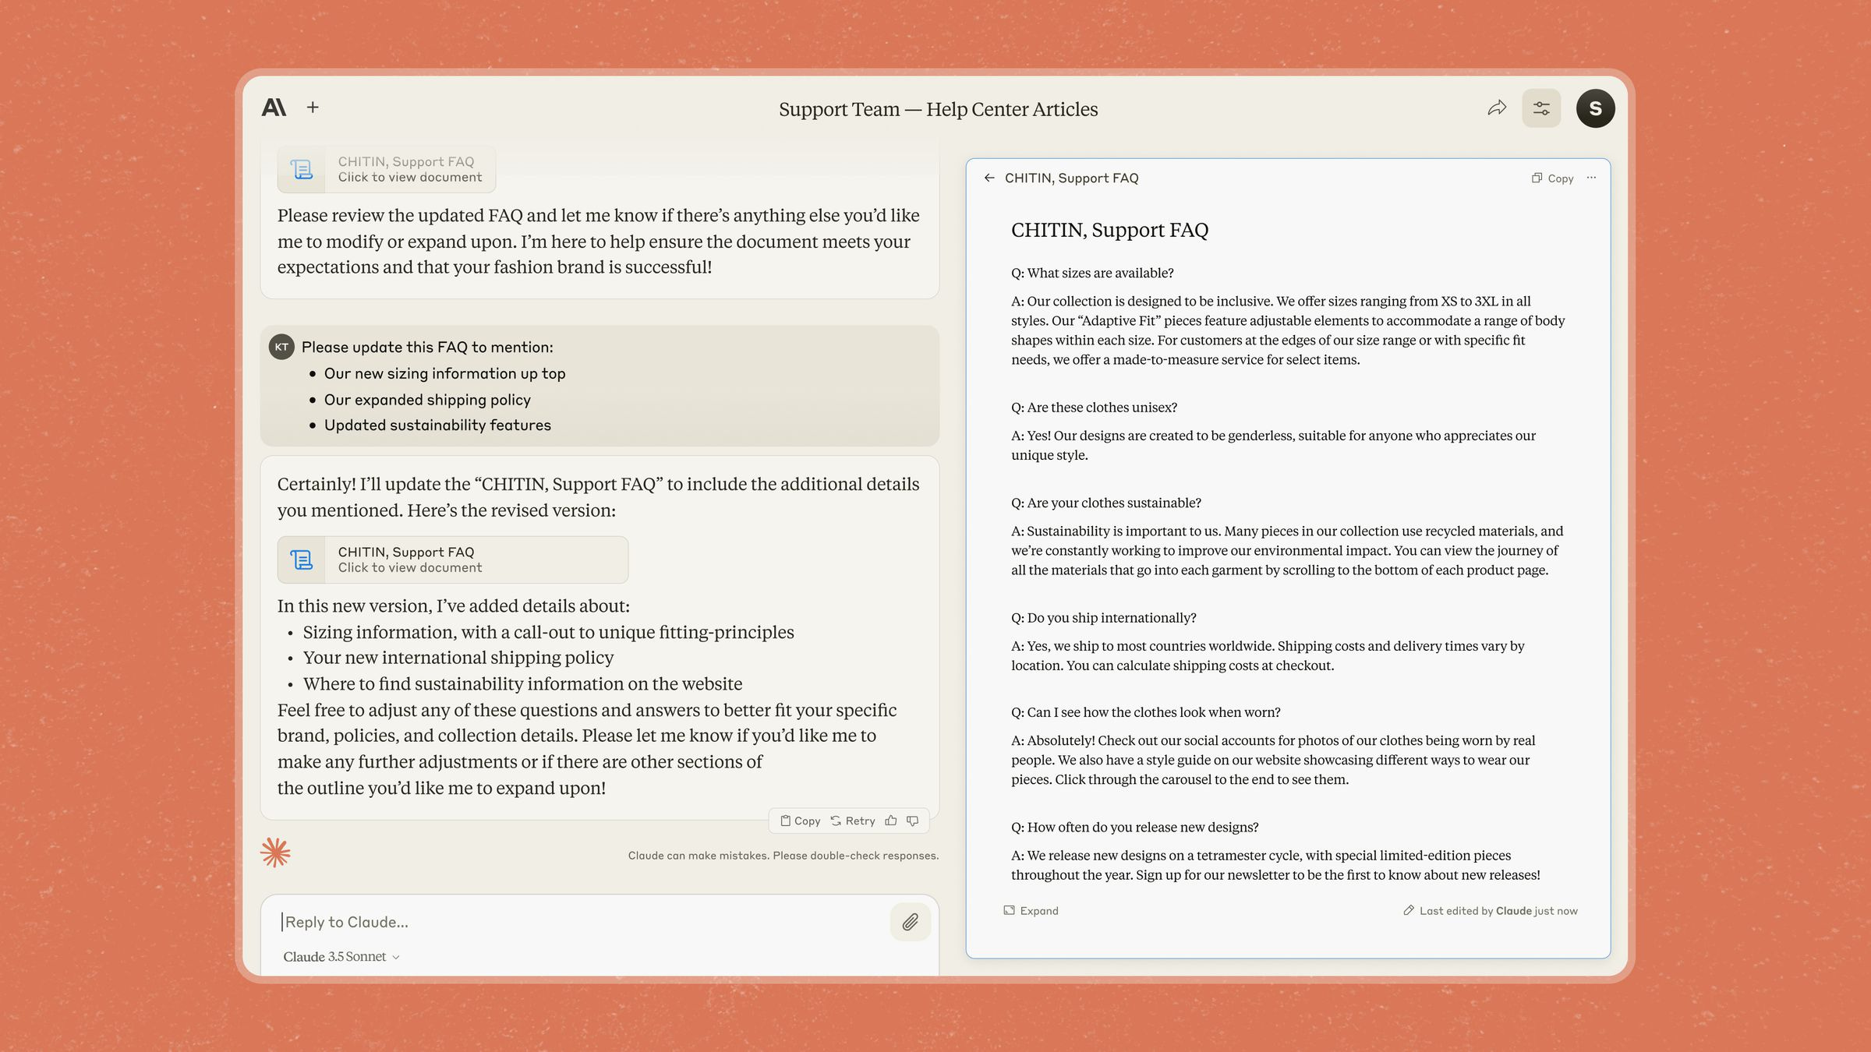The height and width of the screenshot is (1052, 1871).
Task: Open the Claude 3.5 Sonnet model dropdown
Action: pyautogui.click(x=341, y=956)
